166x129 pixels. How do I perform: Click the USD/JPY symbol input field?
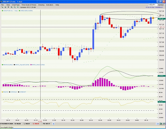(153, 5)
